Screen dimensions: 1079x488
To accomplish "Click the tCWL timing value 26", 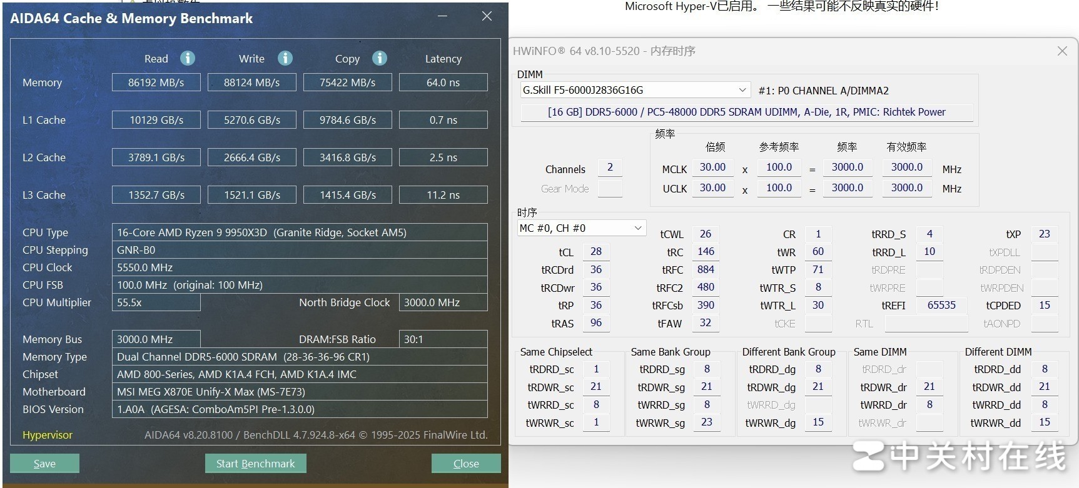I will (706, 234).
